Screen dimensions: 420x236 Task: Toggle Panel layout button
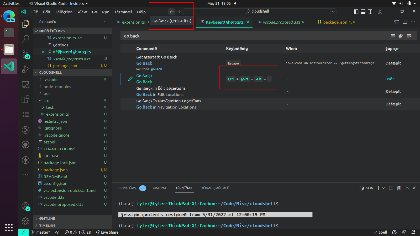[x=363, y=12]
